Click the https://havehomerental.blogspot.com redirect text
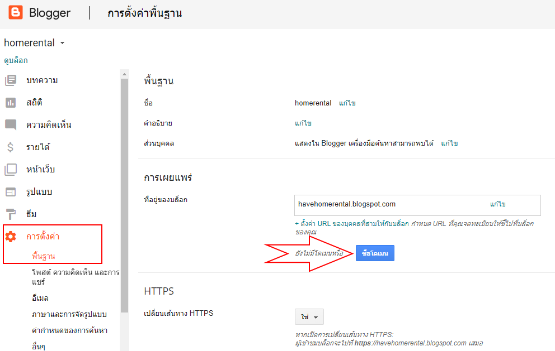This screenshot has height=351, width=555. click(x=410, y=343)
